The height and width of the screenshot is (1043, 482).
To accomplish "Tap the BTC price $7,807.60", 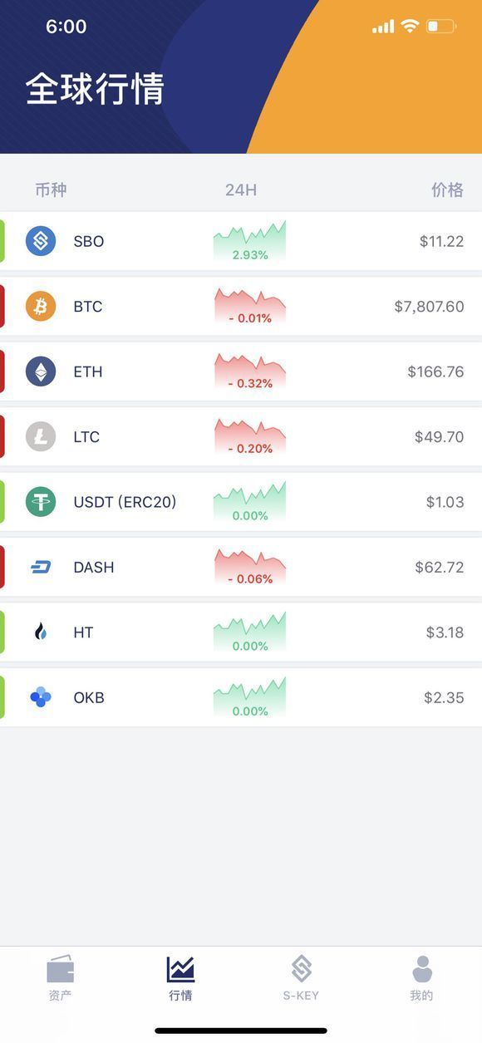I will pyautogui.click(x=429, y=307).
